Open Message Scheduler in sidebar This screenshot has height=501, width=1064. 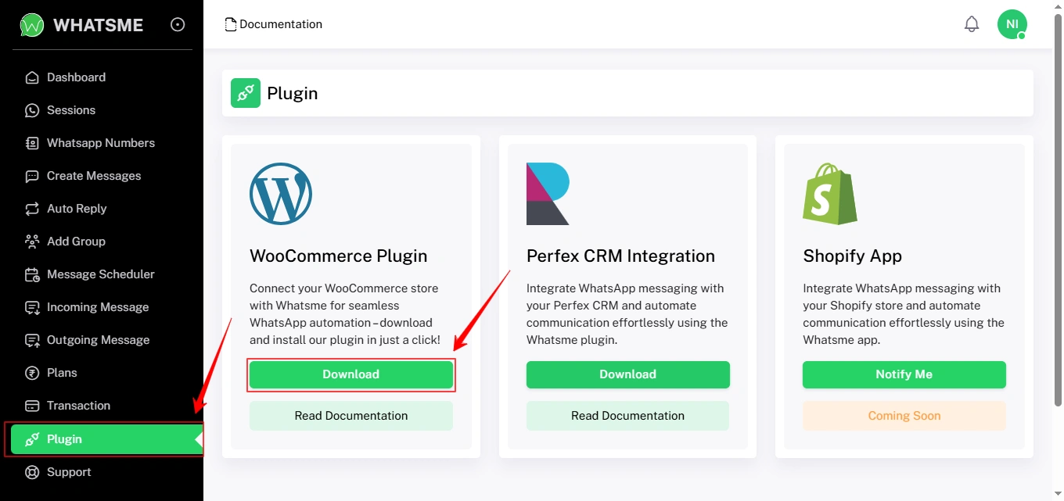[x=100, y=274]
